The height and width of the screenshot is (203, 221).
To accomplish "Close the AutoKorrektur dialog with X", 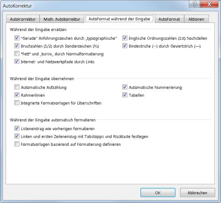I will (209, 4).
